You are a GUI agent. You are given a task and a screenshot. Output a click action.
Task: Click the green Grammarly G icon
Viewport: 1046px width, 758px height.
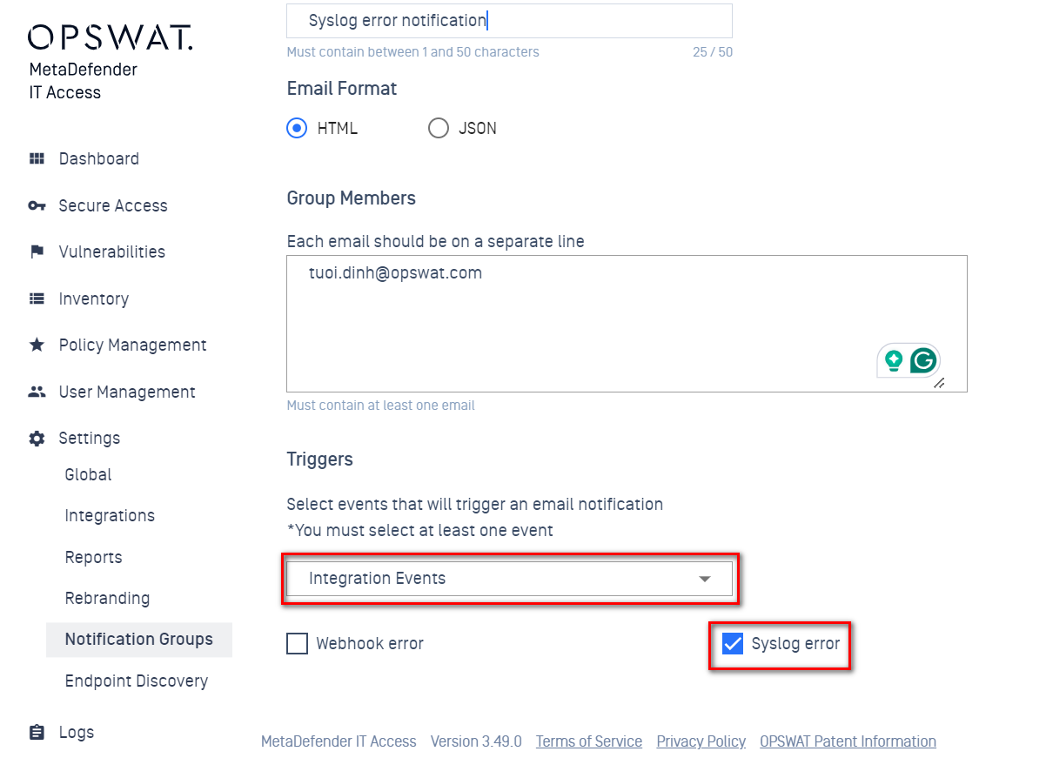(923, 360)
